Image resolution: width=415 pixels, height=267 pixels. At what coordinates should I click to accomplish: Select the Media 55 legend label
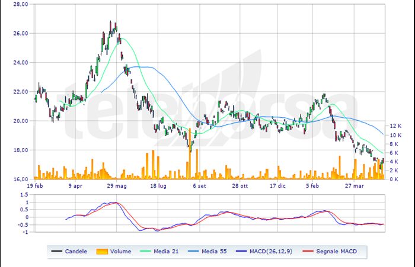[x=214, y=251]
